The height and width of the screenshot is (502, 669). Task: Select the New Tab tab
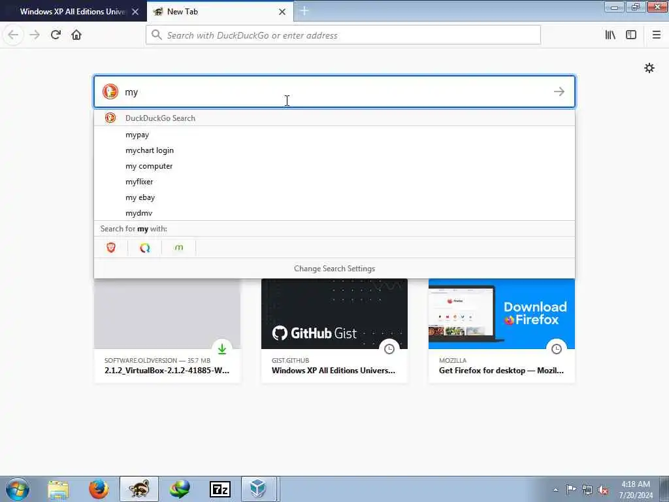click(x=220, y=12)
